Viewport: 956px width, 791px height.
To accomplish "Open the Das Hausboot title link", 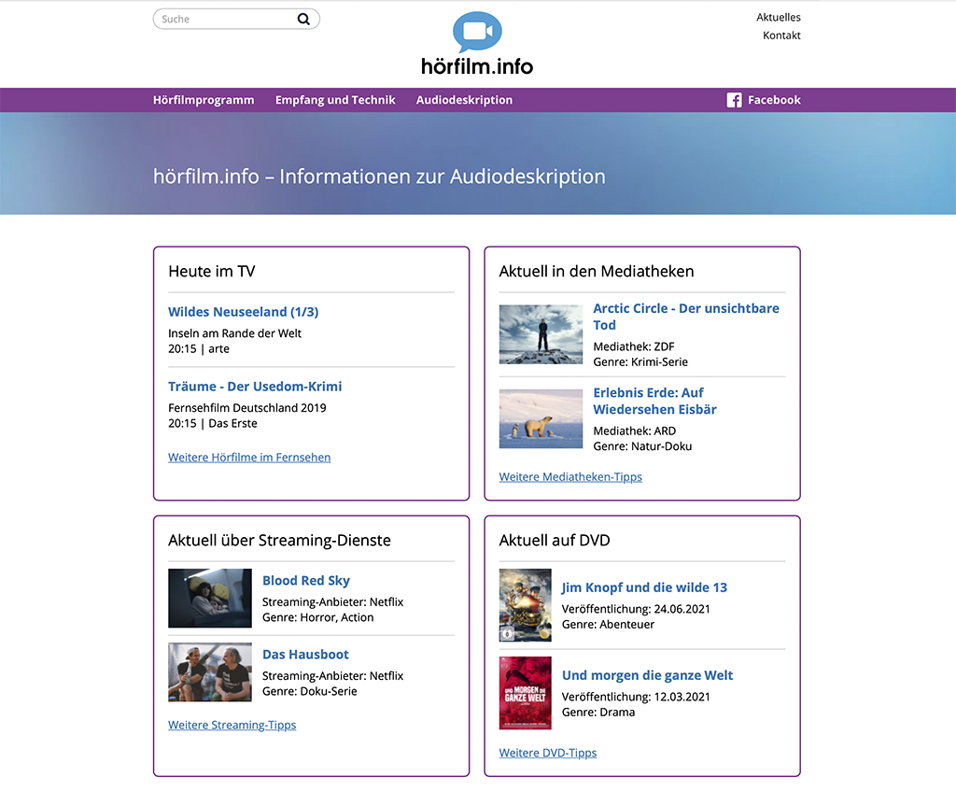I will (x=305, y=655).
